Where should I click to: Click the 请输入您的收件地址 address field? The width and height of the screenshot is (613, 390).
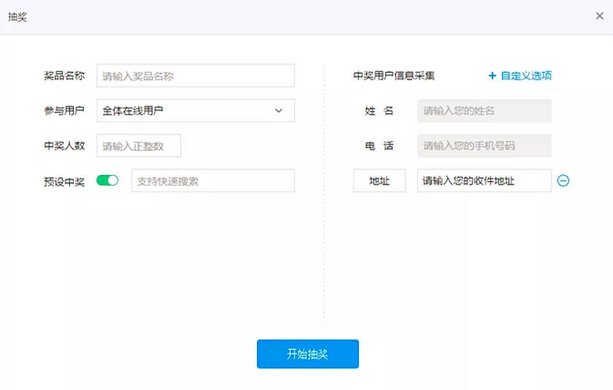coord(484,180)
